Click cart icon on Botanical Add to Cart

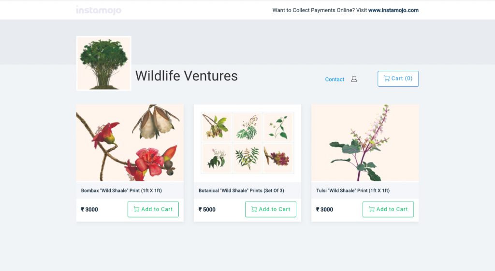[x=254, y=209]
